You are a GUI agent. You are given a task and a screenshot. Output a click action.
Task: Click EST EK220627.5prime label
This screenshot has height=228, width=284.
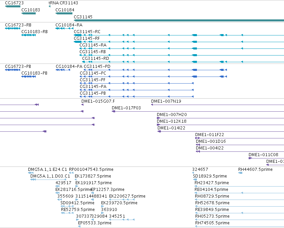tap(127, 196)
